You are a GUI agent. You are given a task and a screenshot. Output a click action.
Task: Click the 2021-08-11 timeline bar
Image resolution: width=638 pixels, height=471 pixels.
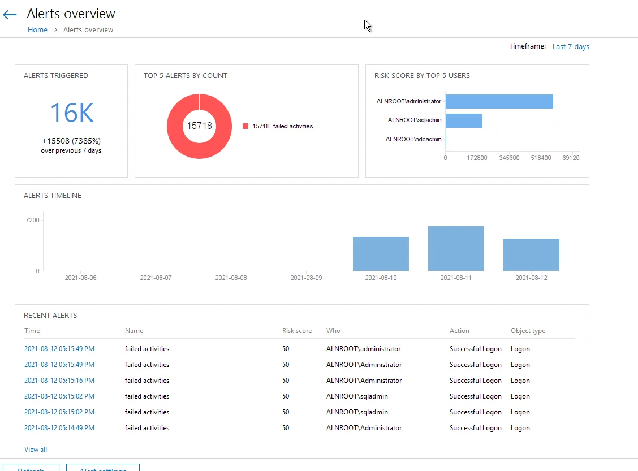[456, 249]
